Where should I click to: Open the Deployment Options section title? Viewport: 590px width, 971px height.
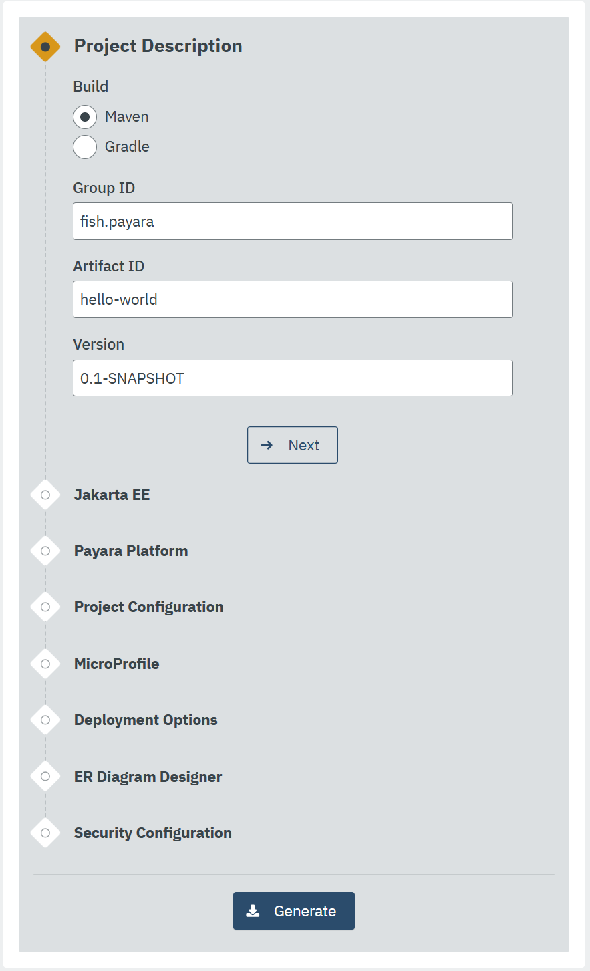coord(146,720)
